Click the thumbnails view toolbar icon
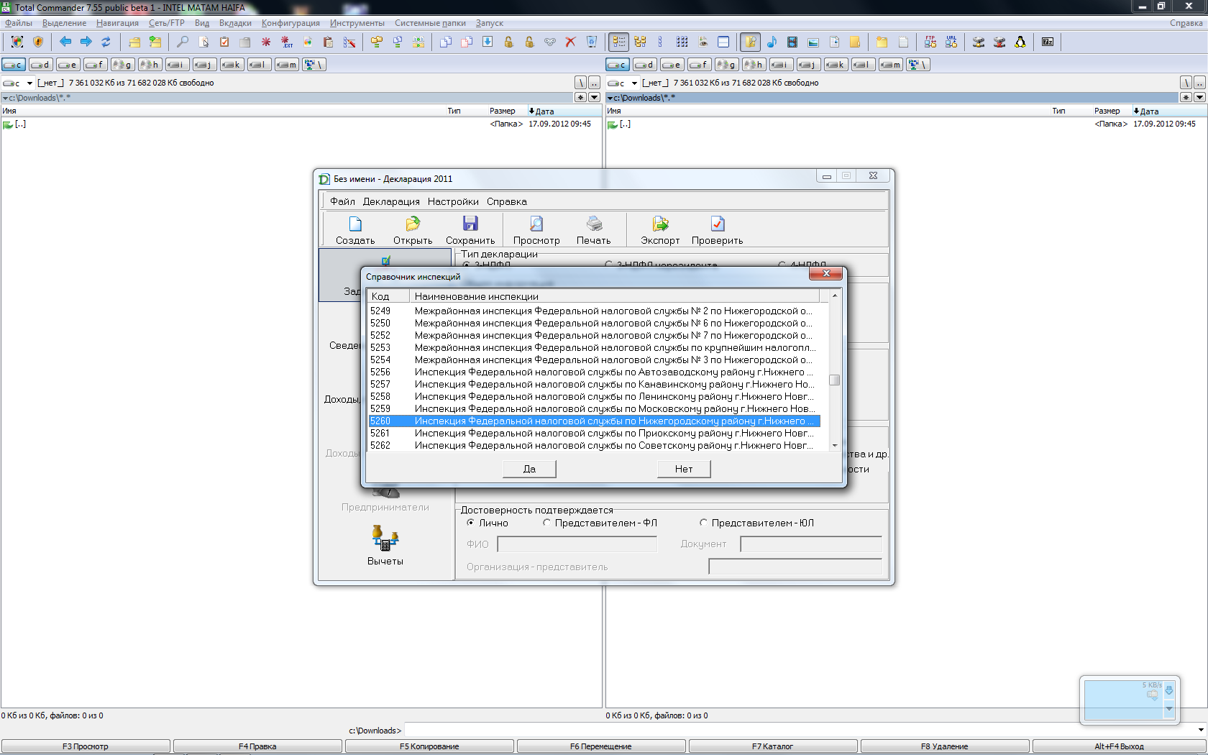Viewport: 1208px width, 755px height. pos(682,42)
